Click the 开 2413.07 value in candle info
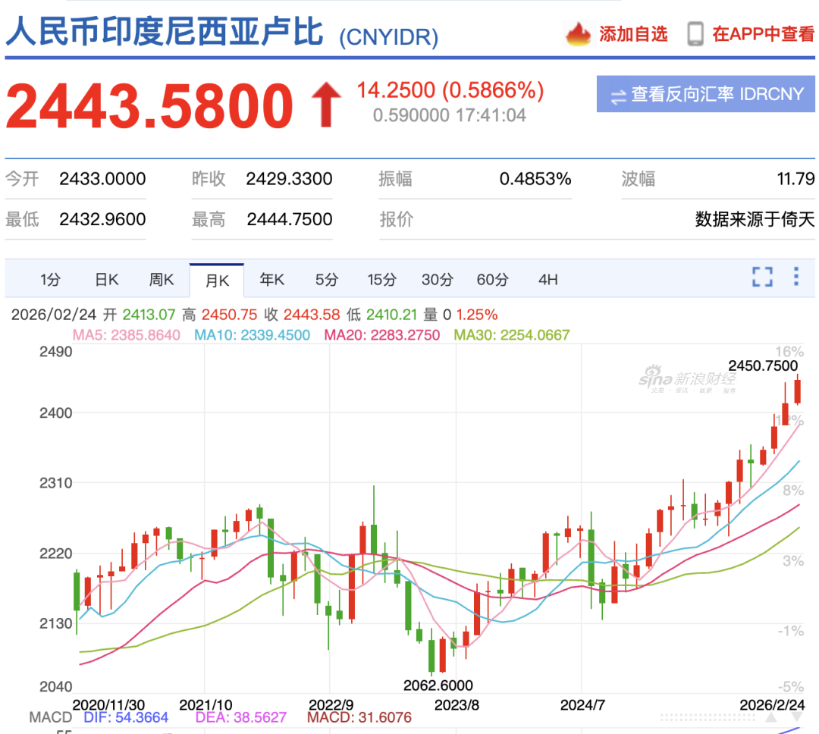819x734 pixels. (139, 315)
